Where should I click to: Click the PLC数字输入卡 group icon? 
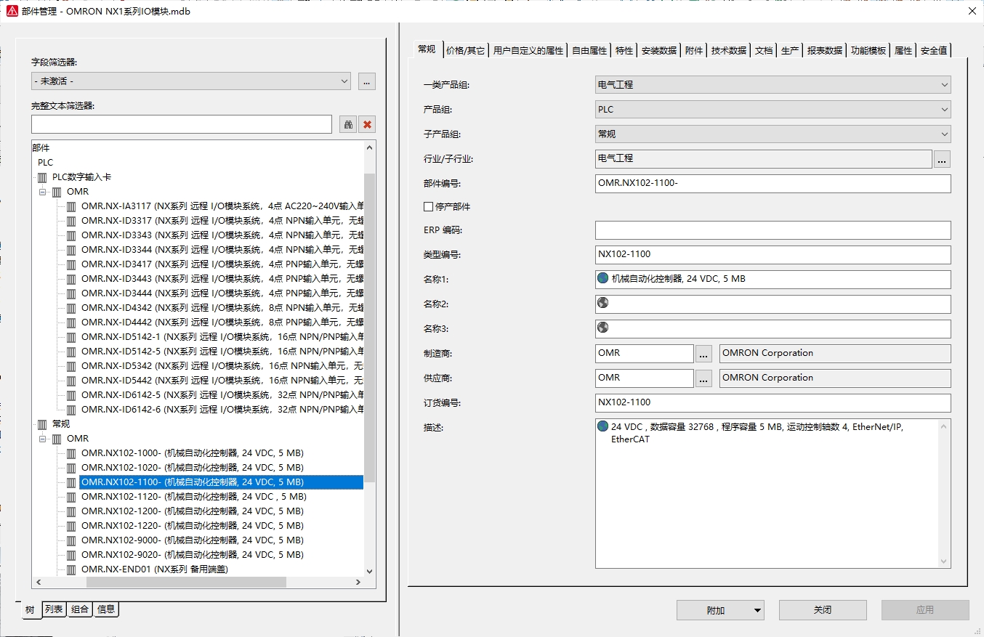click(43, 177)
